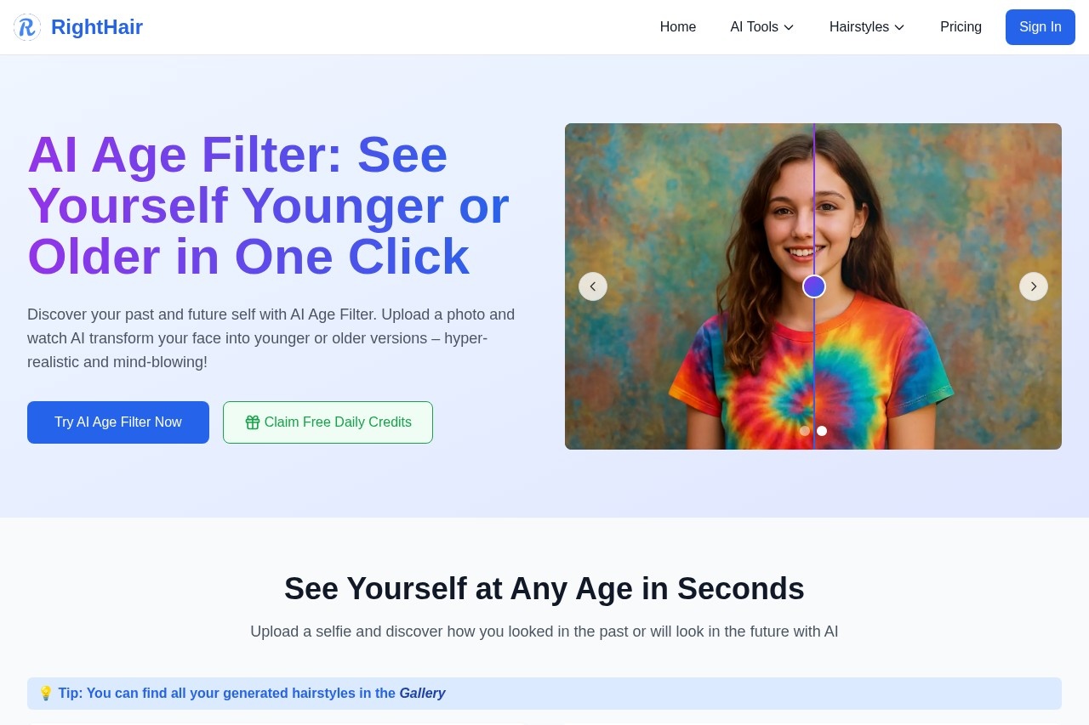Grab the before-after comparison slider handle
Screen dimensions: 1089x725
point(814,286)
